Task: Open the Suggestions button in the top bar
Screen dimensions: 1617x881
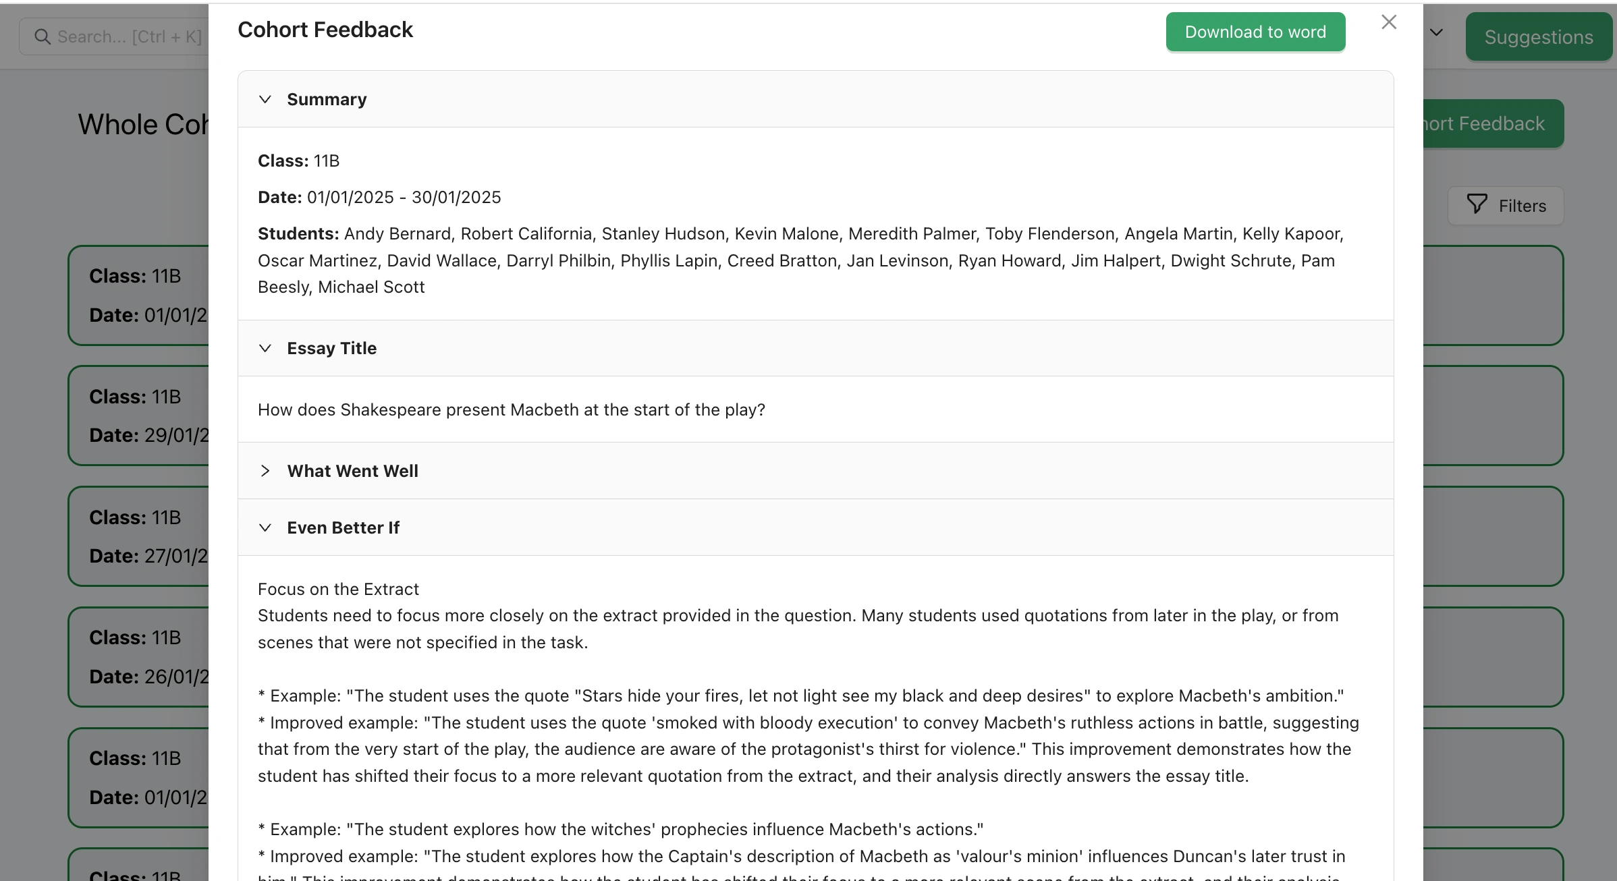Action: point(1538,37)
